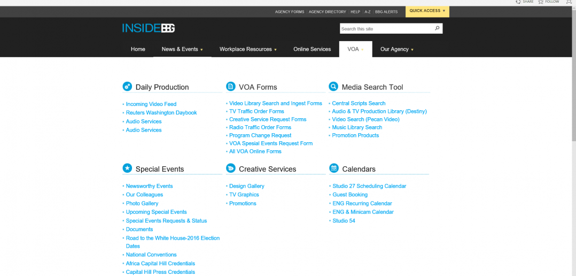Image resolution: width=576 pixels, height=276 pixels.
Task: Open Capital Hill Press Credentials link
Action: (x=160, y=272)
